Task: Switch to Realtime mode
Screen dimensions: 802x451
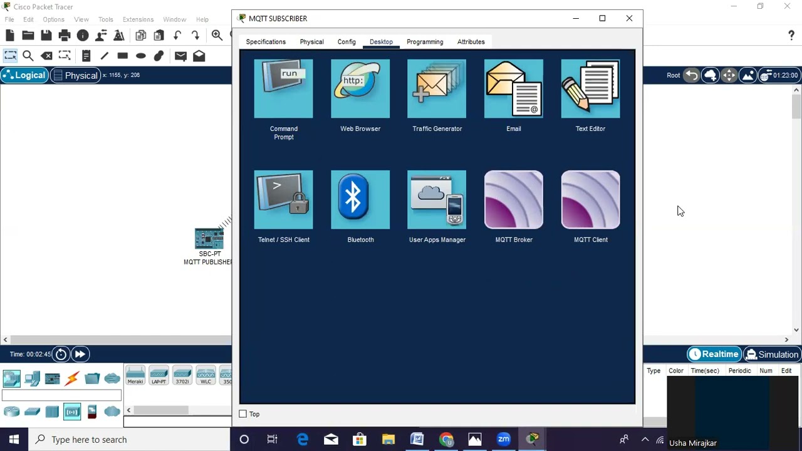Action: [714, 355]
